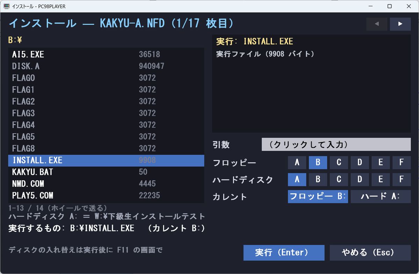Select NMD.COM in the file list
This screenshot has height=274, width=419.
click(106, 184)
